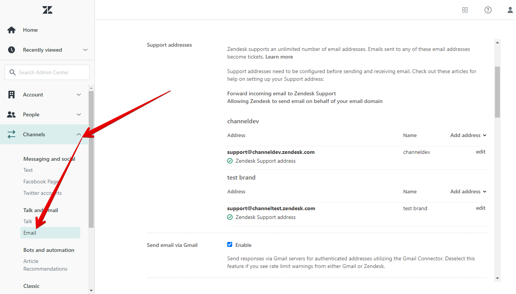
Task: Click verified checkmark for channeldev address
Action: point(230,161)
